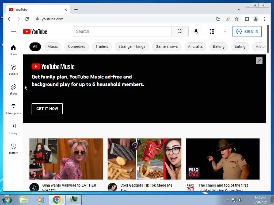Open the tab search chevron dropdown
Image resolution: width=274 pixels, height=205 pixels.
239,10
